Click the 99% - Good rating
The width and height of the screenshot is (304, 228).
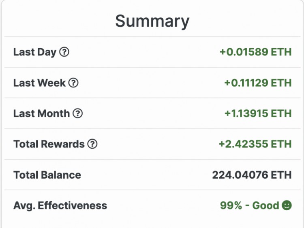(x=250, y=205)
